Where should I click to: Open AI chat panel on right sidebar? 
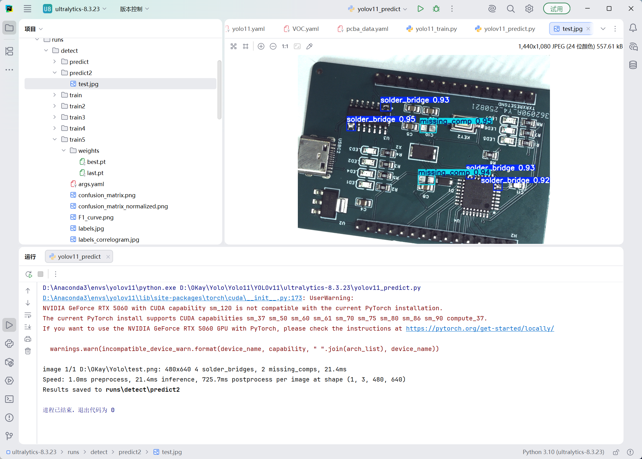pos(633,47)
